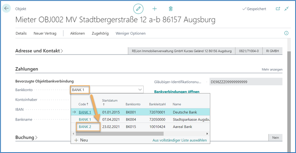Image resolution: width=296 pixels, height=153 pixels.
Task: Click the Neu button in dropdown
Action: 81,140
